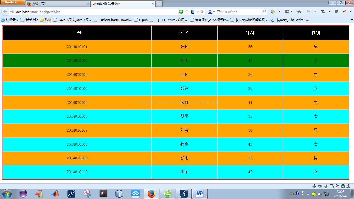
Task: Click the grayed undo arrow toolbar icon
Action: [x=308, y=12]
